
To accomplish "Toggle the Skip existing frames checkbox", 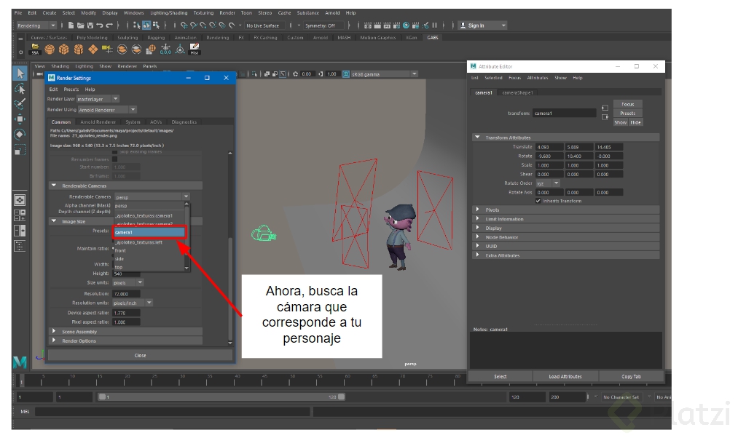I will click(x=115, y=152).
